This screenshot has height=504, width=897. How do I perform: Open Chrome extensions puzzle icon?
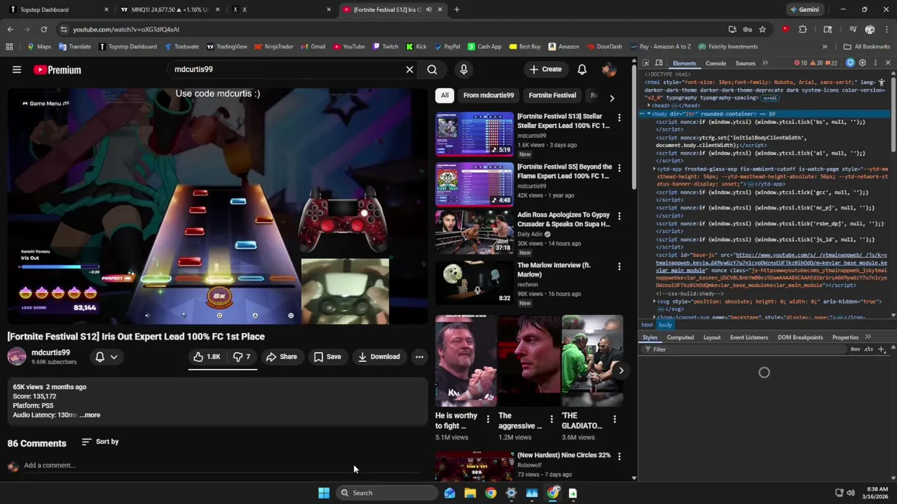[x=802, y=29]
